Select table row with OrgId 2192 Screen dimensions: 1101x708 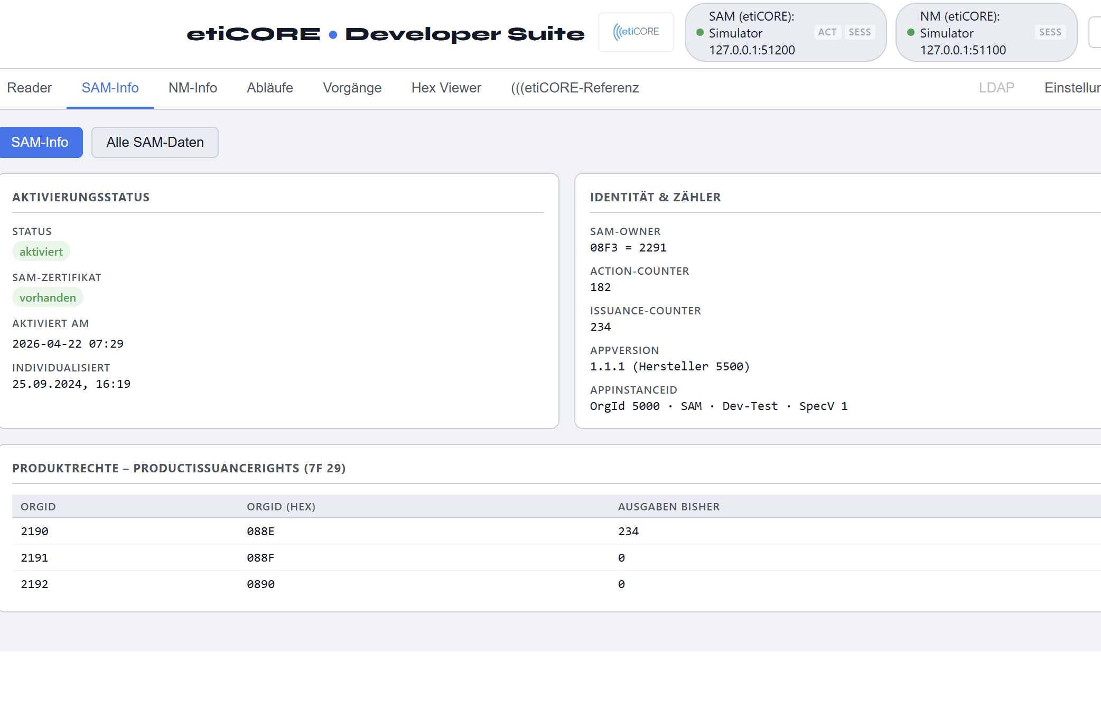(x=556, y=584)
